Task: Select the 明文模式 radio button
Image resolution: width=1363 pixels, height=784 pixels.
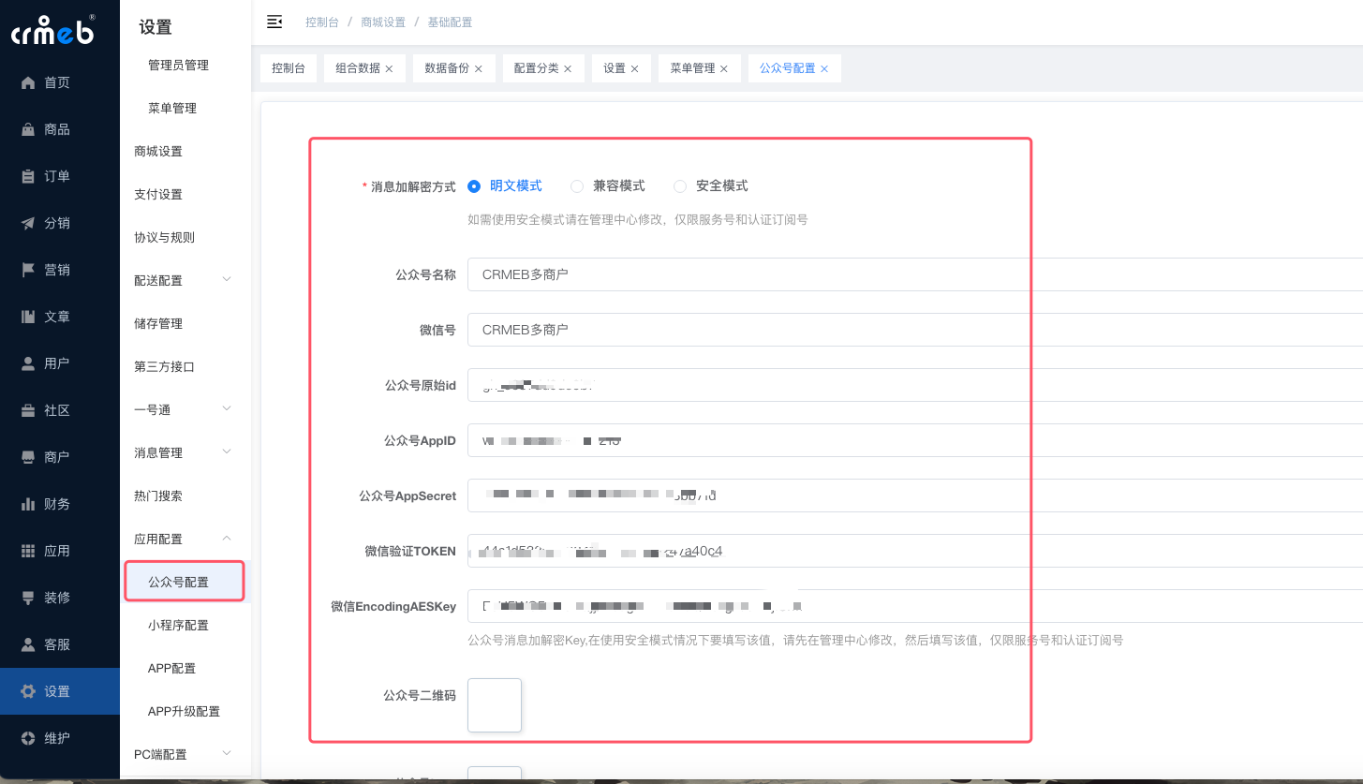Action: [474, 186]
